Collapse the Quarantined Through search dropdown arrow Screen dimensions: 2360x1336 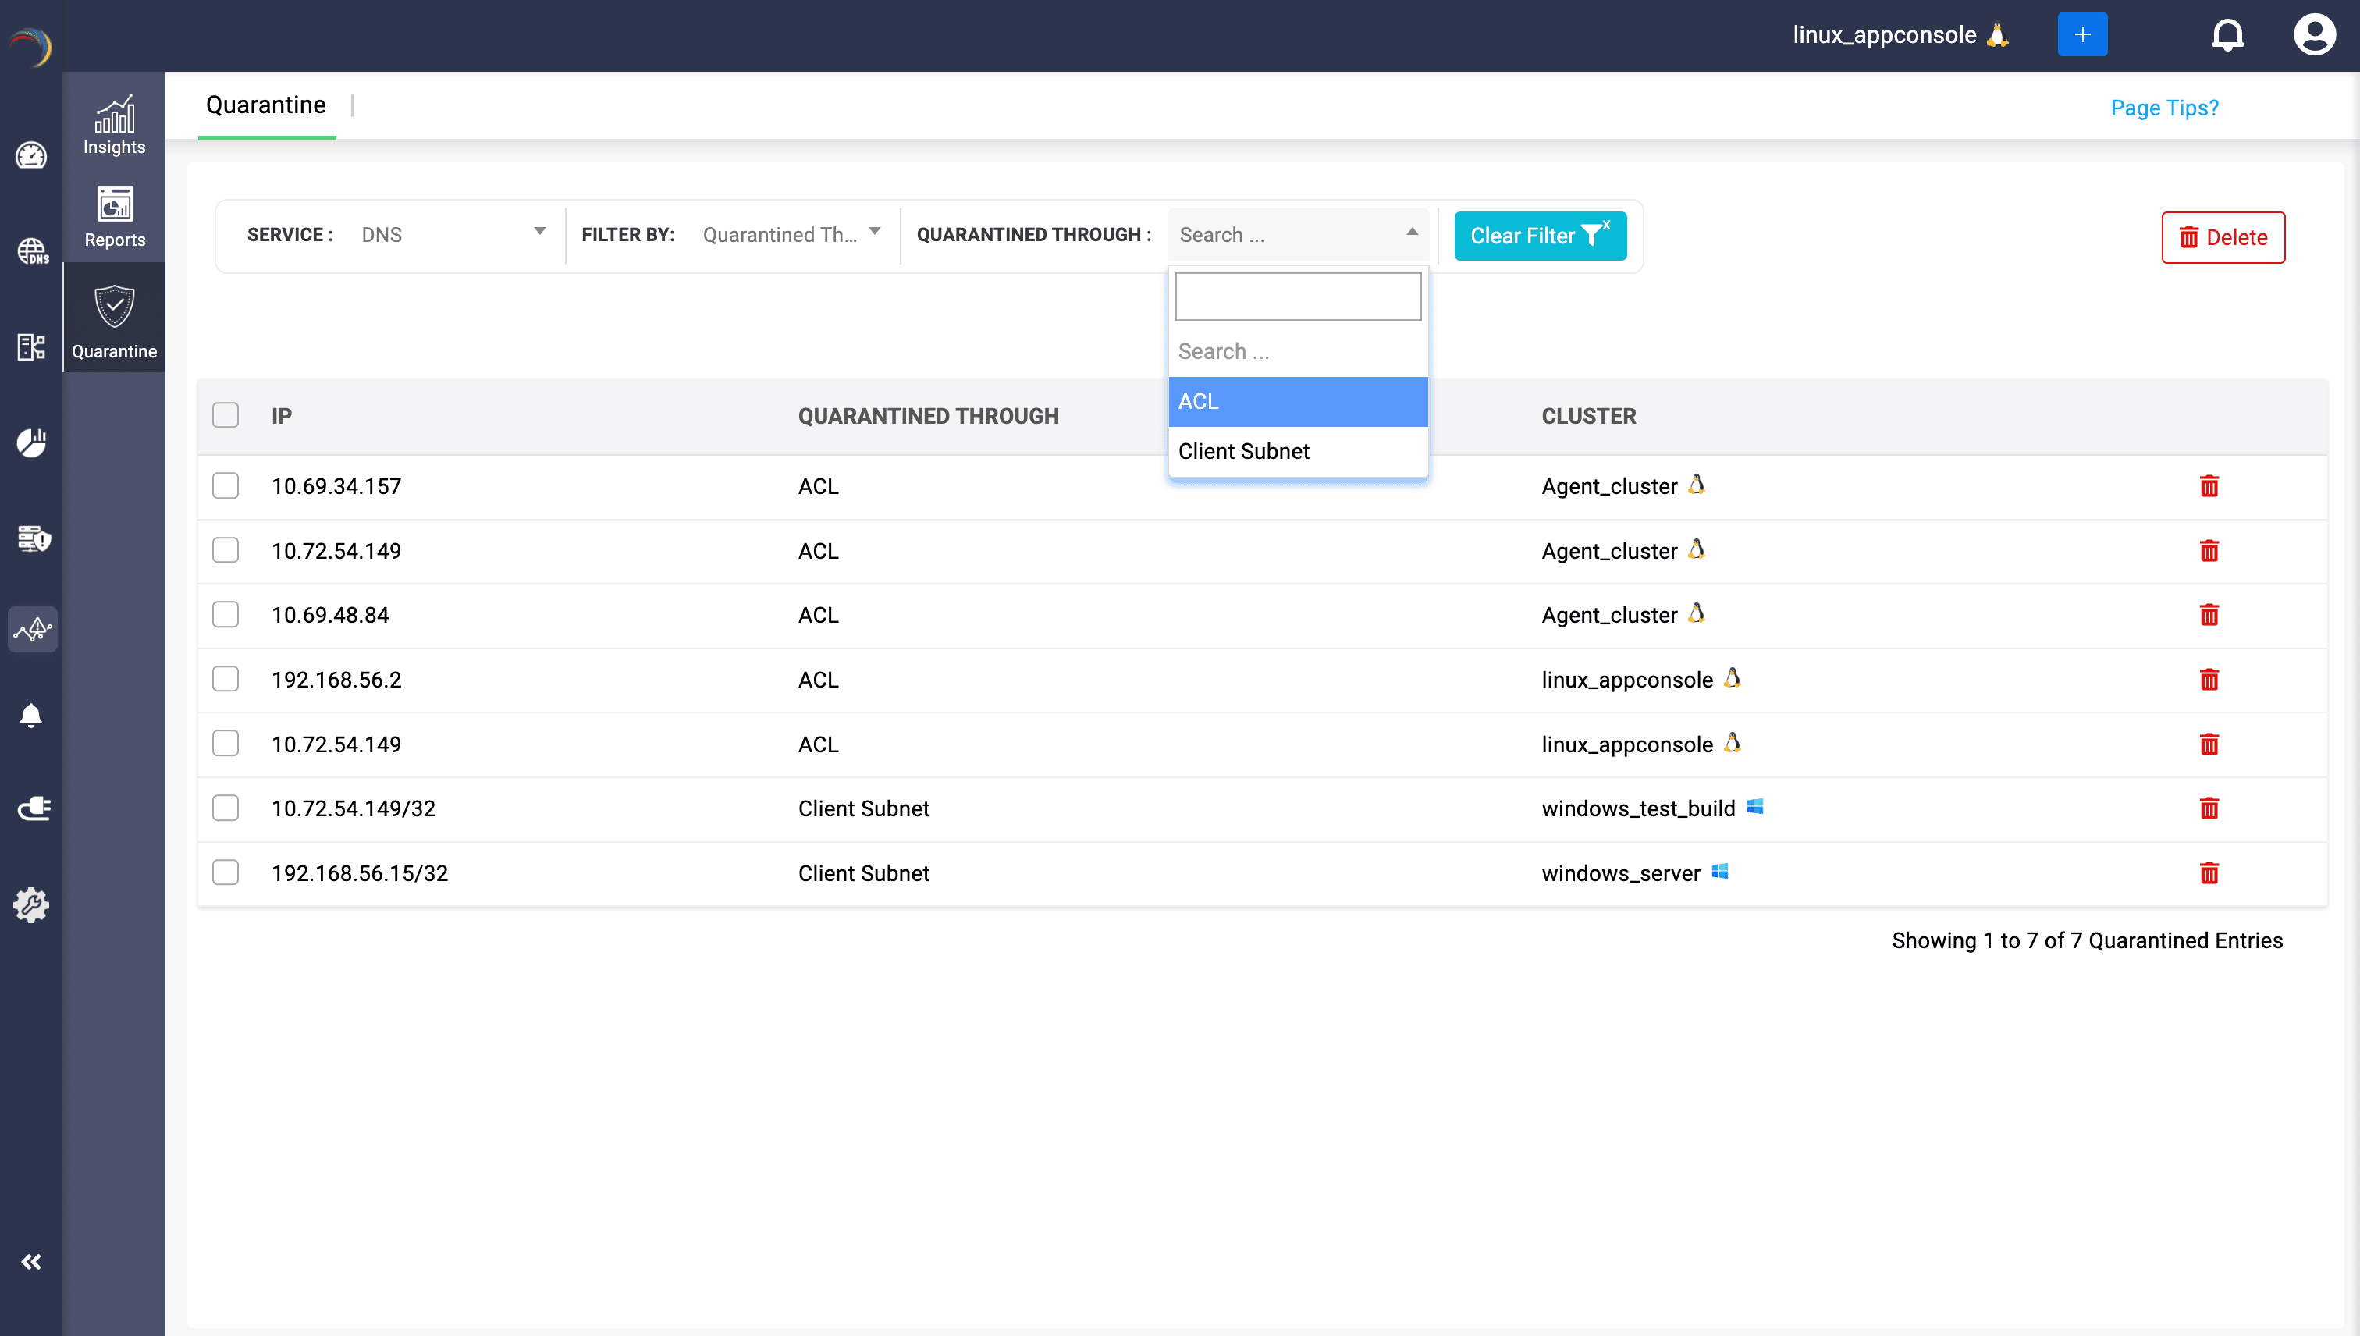pyautogui.click(x=1411, y=233)
